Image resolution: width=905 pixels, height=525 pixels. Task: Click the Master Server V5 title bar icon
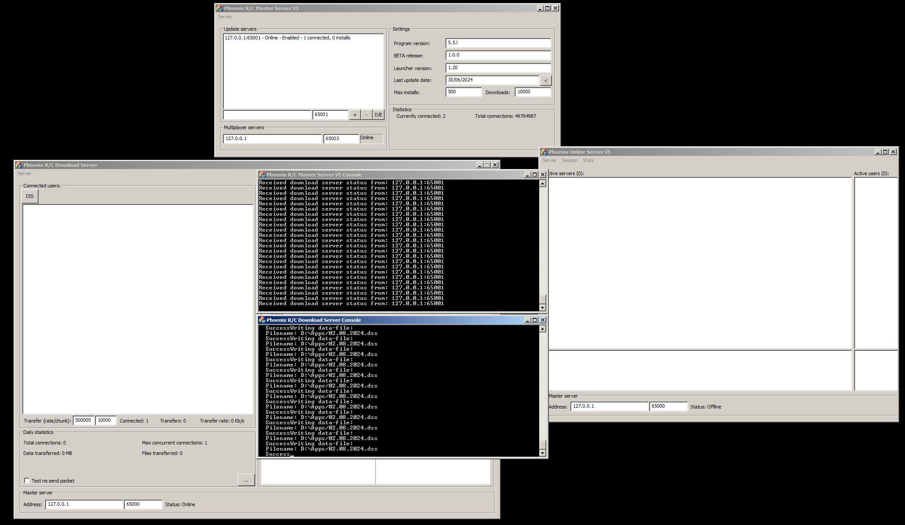coord(219,8)
